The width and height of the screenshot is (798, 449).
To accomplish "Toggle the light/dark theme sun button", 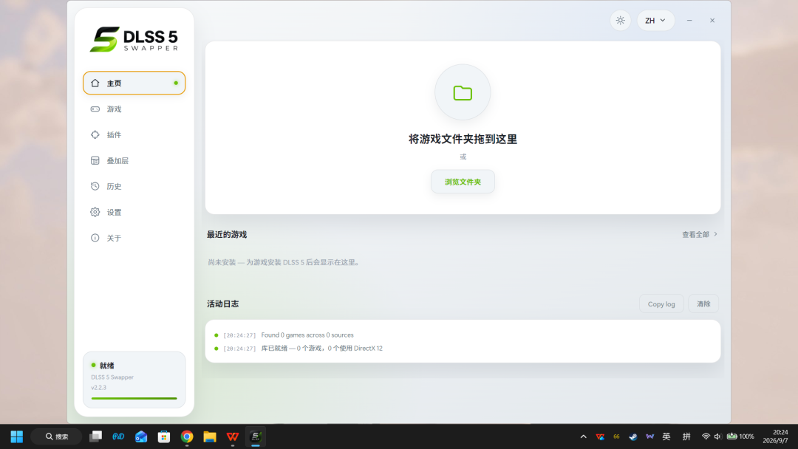I will pyautogui.click(x=620, y=21).
